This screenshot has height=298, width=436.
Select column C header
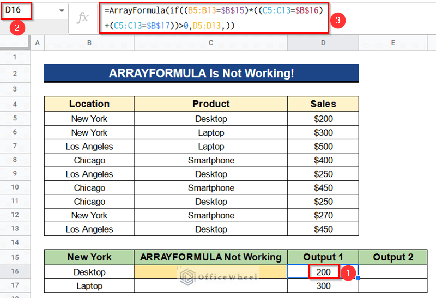(211, 43)
